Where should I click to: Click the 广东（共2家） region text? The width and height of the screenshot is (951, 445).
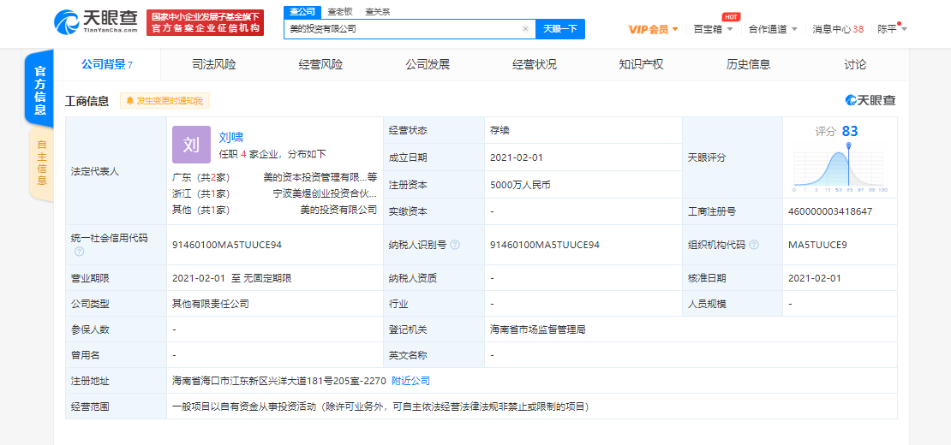tap(200, 177)
